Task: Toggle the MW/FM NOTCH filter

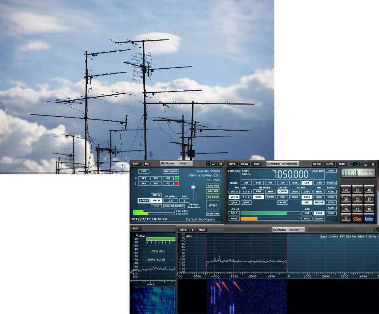Action: pos(174,206)
